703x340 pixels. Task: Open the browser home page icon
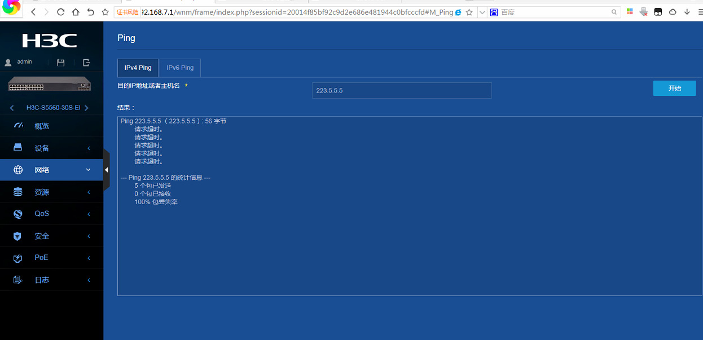point(76,12)
